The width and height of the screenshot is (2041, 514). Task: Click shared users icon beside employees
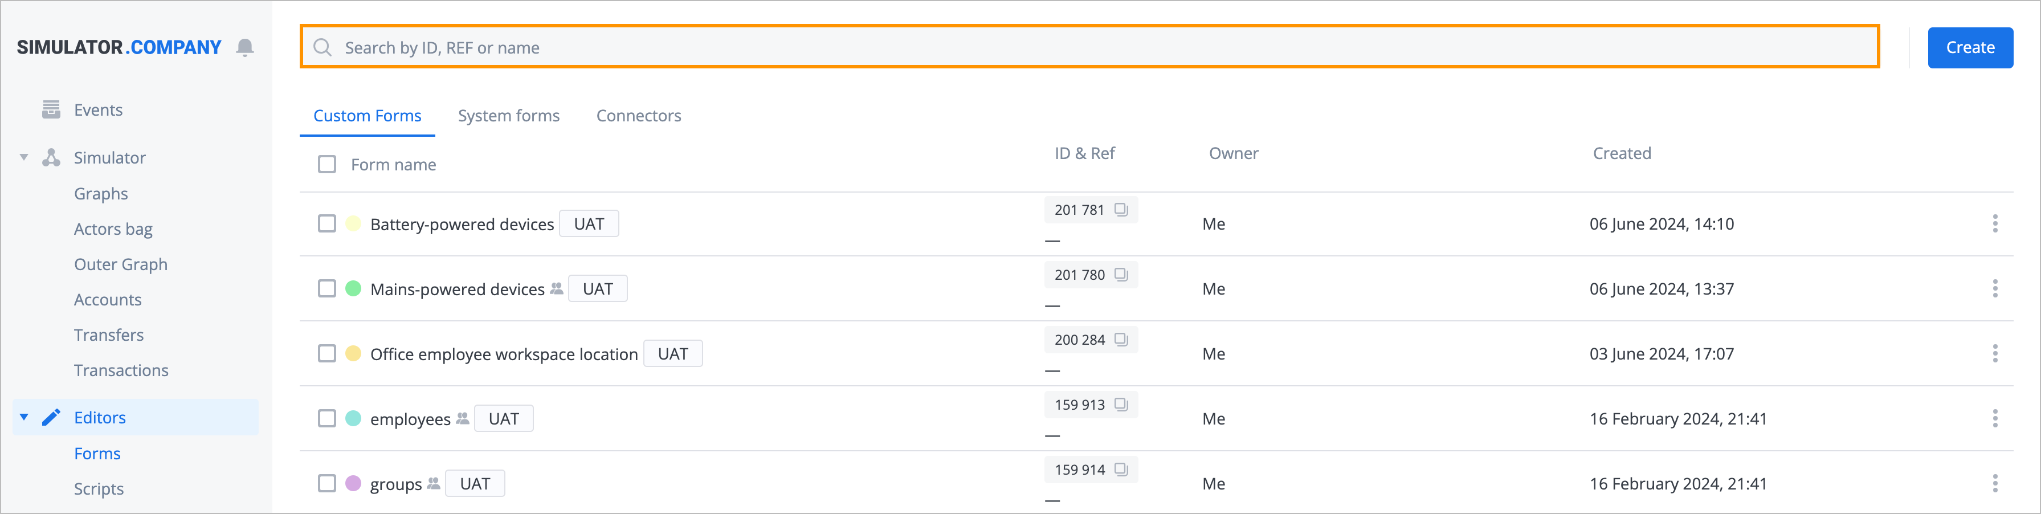pyautogui.click(x=463, y=419)
